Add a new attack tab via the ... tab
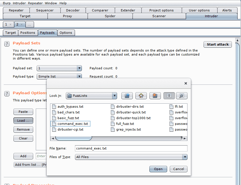The width and height of the screenshot is (241, 185). tap(29, 24)
